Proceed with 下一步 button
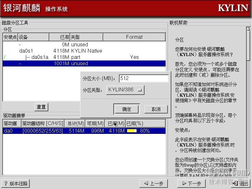252x189 pixels. click(191, 183)
